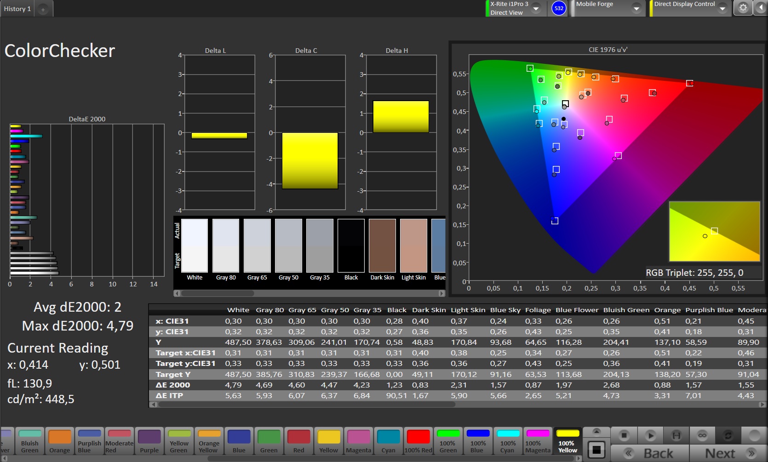Toggle the auto-refresh loop button
This screenshot has height=462, width=768.
[x=728, y=435]
